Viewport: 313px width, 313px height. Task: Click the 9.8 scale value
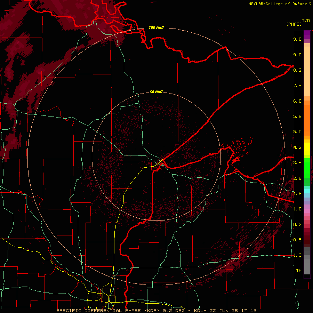tap(297, 39)
